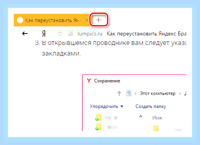Open the Yandex home page via Я icon
The height and width of the screenshot is (145, 200).
click(x=44, y=34)
